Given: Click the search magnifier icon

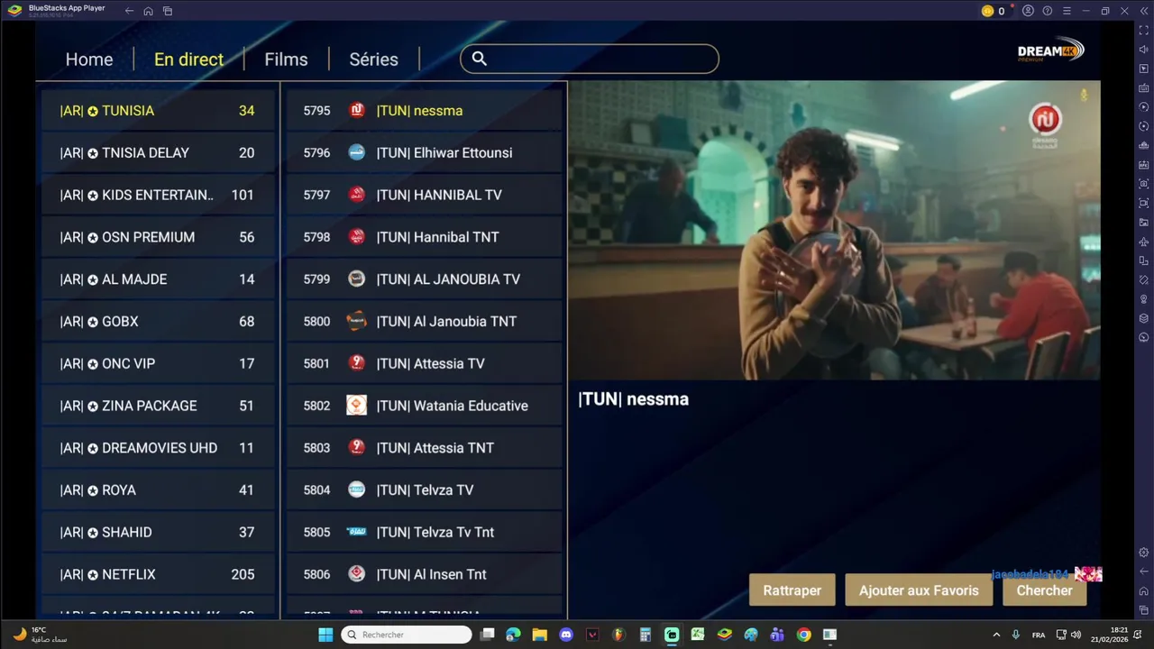Looking at the screenshot, I should tap(480, 59).
